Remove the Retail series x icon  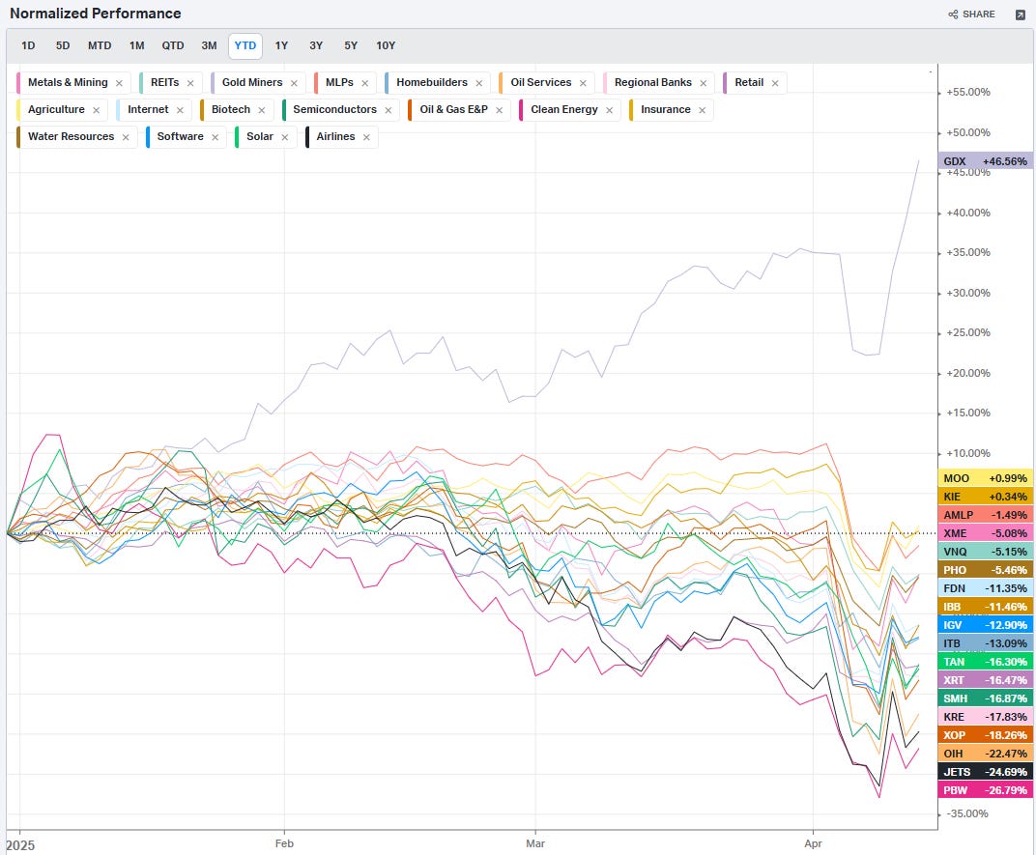(775, 83)
